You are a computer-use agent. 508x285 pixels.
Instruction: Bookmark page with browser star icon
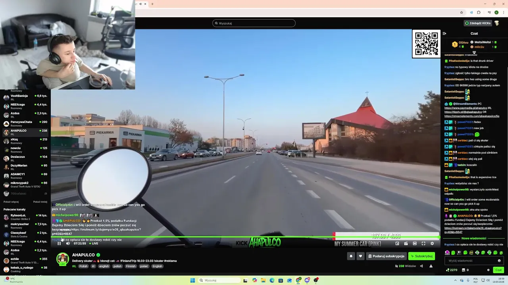[462, 12]
